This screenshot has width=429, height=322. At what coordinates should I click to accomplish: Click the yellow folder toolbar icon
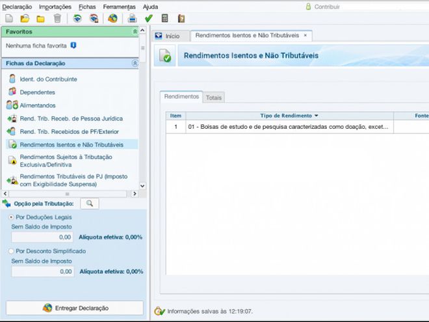coord(40,19)
